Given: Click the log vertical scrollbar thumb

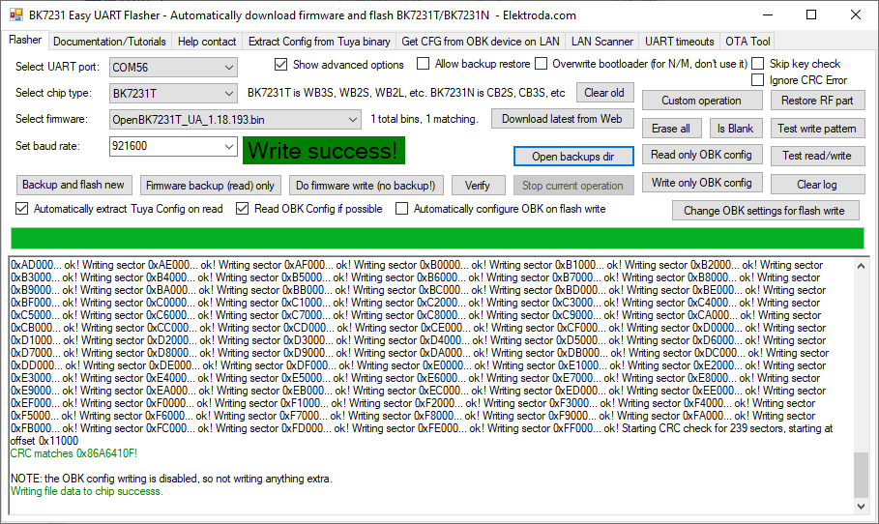Looking at the screenshot, I should pyautogui.click(x=861, y=475).
